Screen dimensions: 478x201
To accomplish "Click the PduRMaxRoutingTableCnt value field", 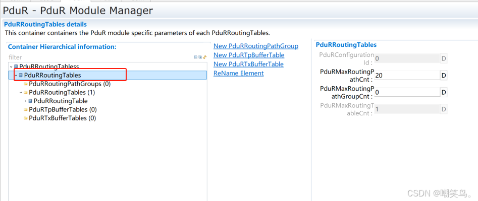I will 407,109.
